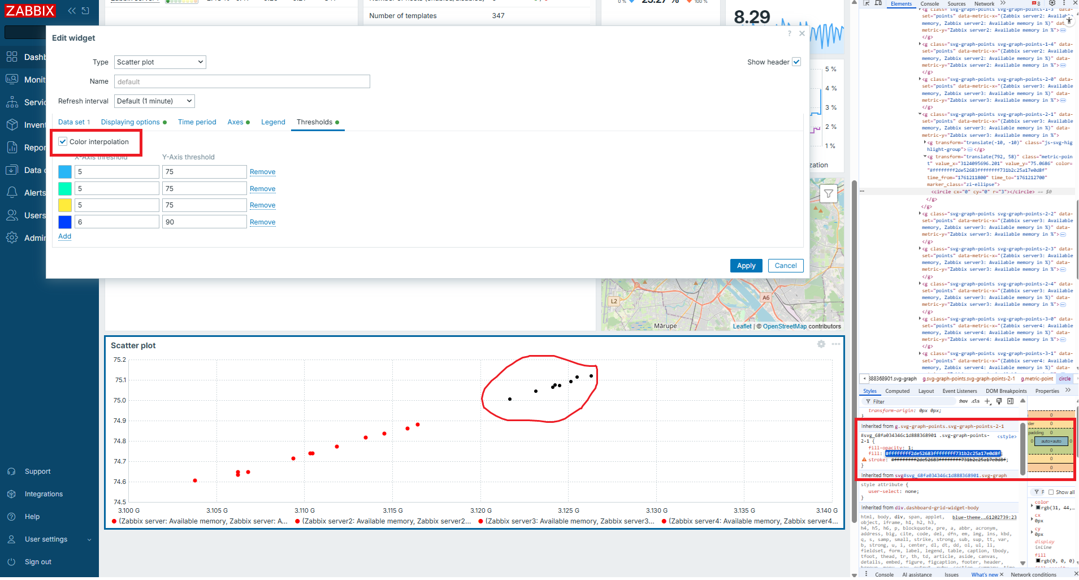Click the Alerts bell icon in sidebar

click(12, 193)
